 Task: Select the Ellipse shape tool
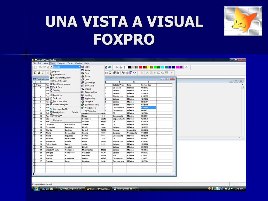[162, 73]
